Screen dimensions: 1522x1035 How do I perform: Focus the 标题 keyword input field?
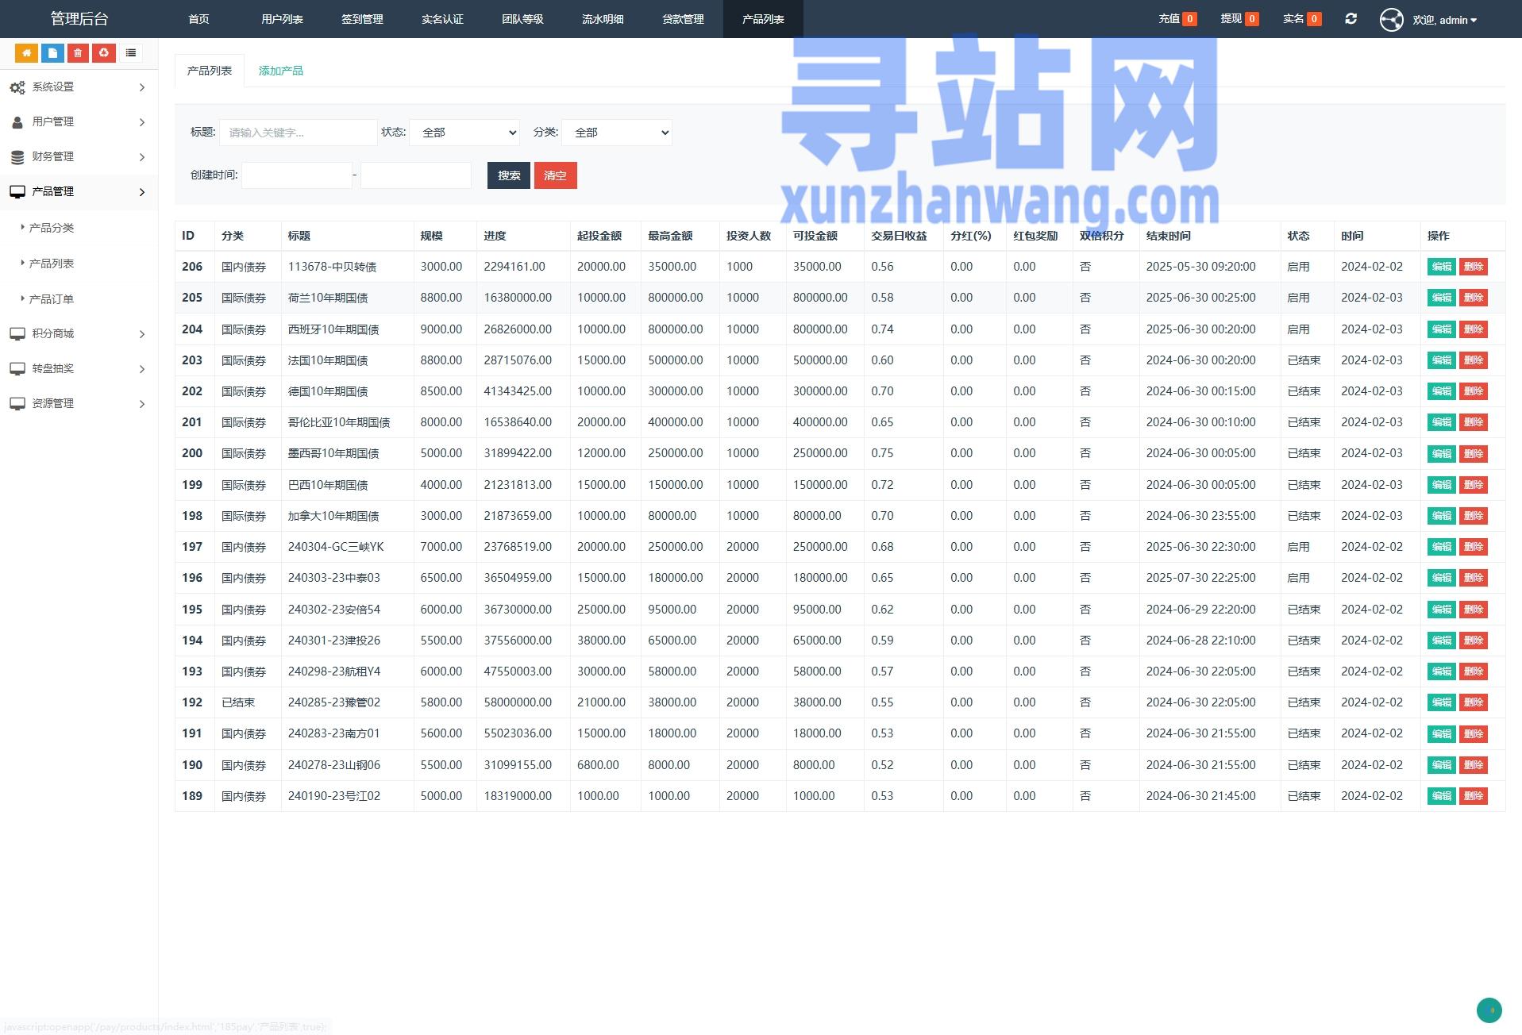(x=299, y=133)
